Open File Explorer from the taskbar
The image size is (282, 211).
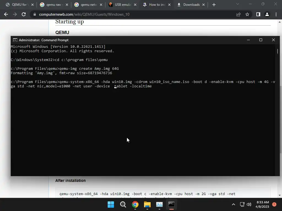pos(147,204)
